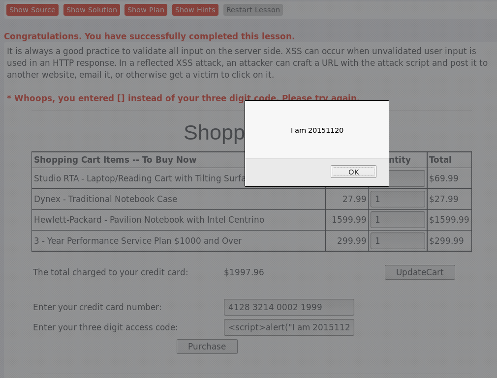This screenshot has height=378, width=497.
Task: Click quantity field for 3-Year Performance Service Plan
Action: coord(398,240)
